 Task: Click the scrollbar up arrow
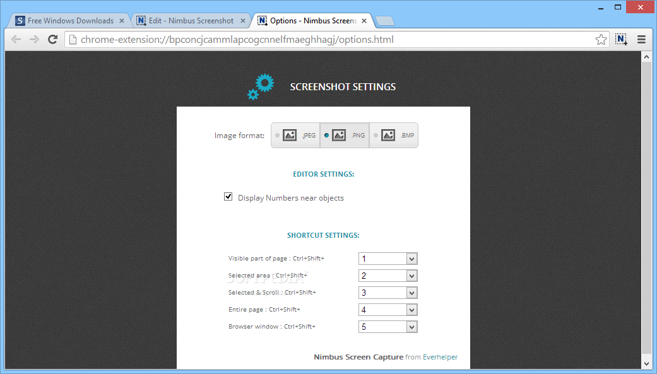tap(646, 56)
